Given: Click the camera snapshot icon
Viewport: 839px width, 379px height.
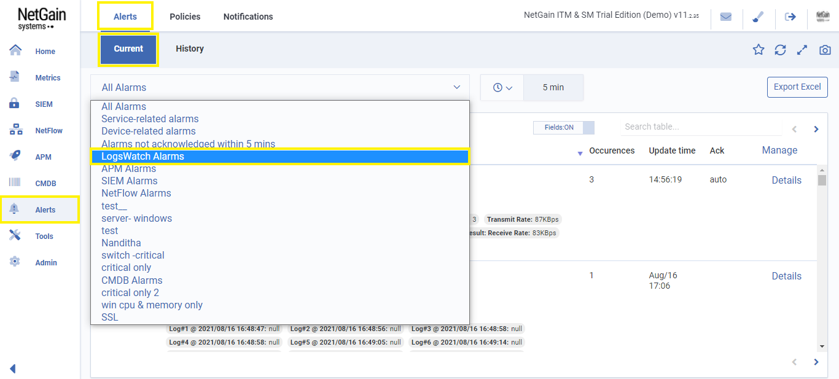Looking at the screenshot, I should tap(825, 50).
